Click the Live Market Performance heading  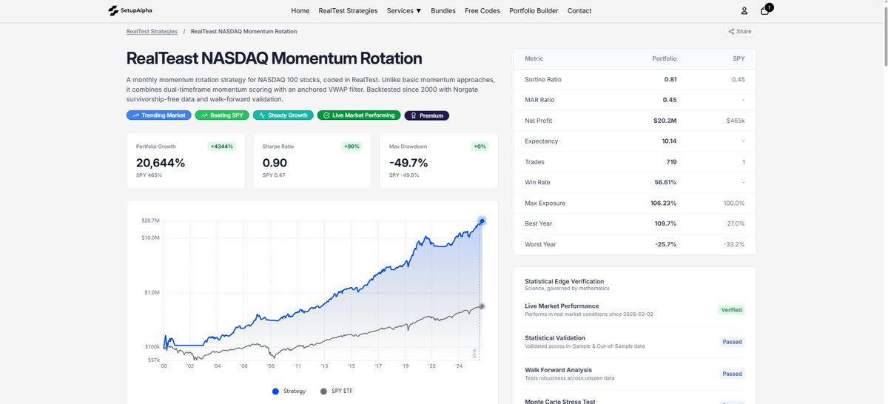[562, 306]
